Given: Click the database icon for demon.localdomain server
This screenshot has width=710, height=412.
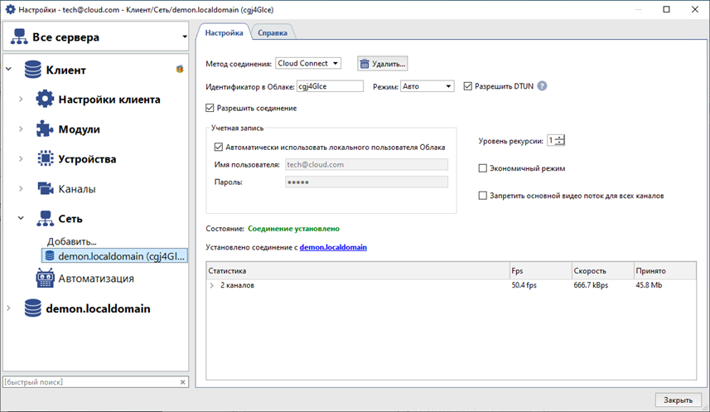Looking at the screenshot, I should click(x=33, y=308).
